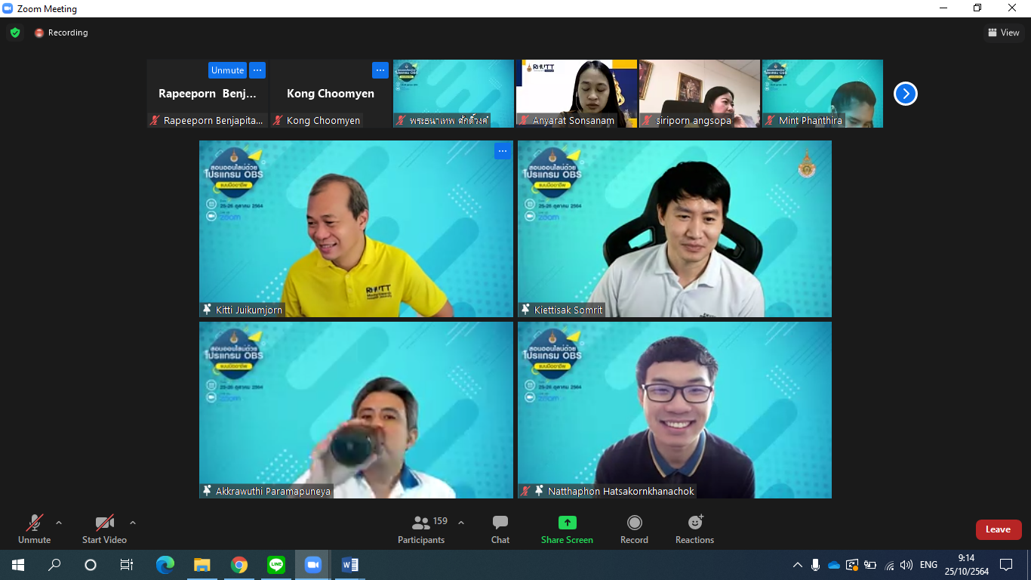The width and height of the screenshot is (1031, 580).
Task: Open Google Chrome from the taskbar
Action: [239, 565]
